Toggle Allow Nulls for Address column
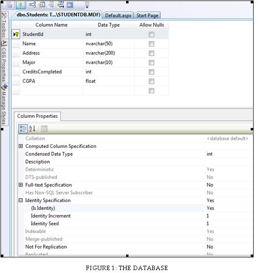258x273 pixels. (151, 53)
